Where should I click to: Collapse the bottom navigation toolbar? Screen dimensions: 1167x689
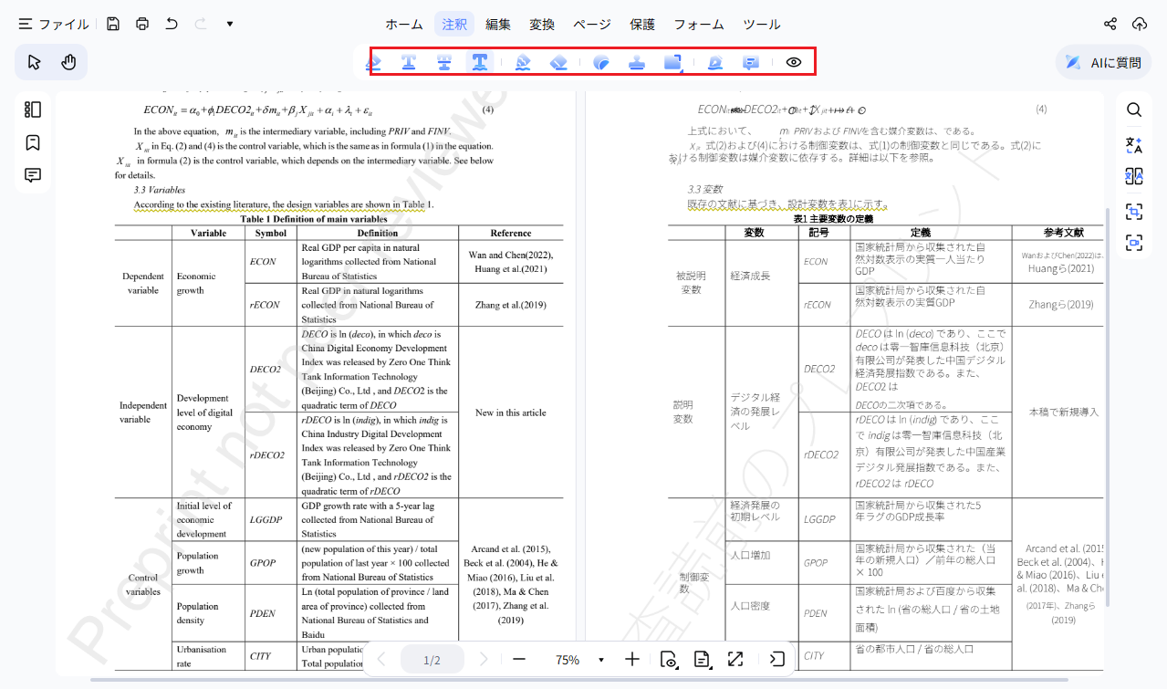[777, 659]
